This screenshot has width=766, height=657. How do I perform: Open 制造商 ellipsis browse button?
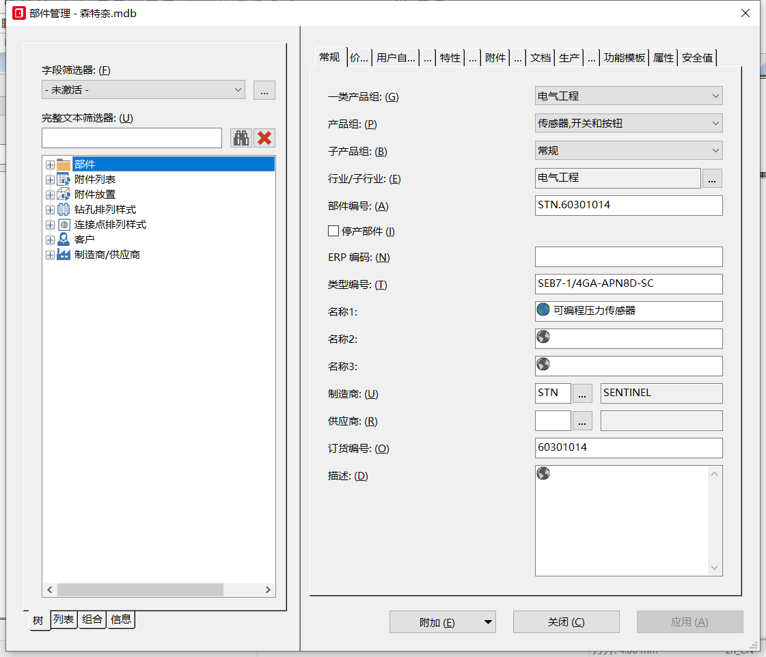pos(582,393)
